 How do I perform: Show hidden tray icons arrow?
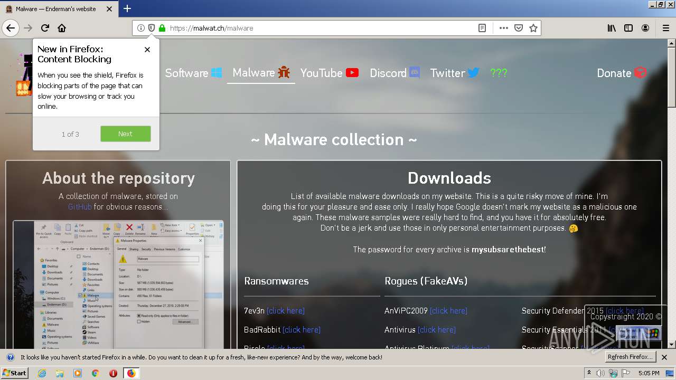[589, 373]
